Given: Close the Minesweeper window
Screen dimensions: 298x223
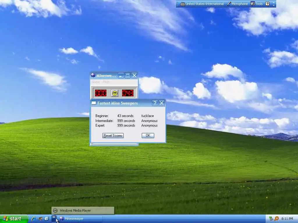Looking at the screenshot, I should [x=134, y=75].
